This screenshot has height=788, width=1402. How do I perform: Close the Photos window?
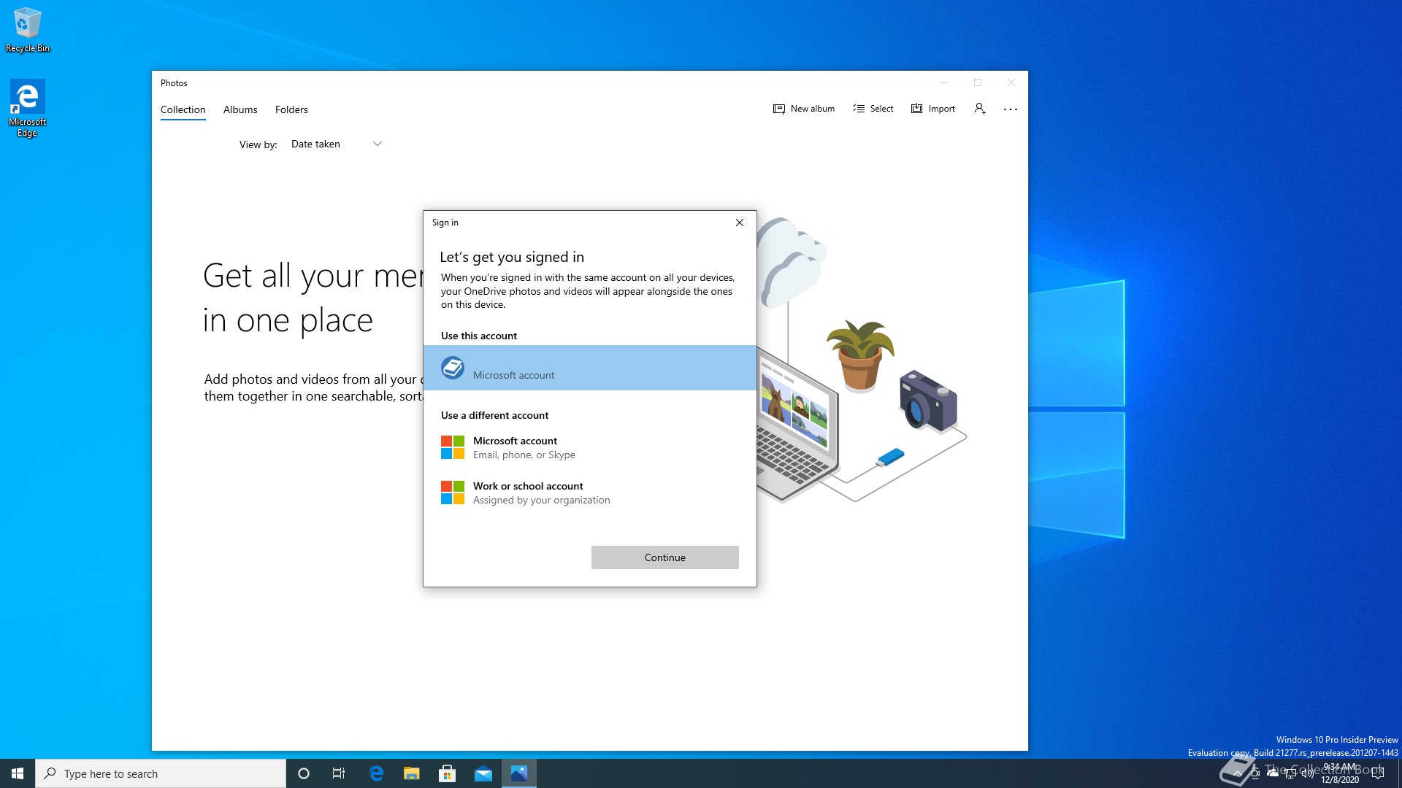coord(1011,82)
